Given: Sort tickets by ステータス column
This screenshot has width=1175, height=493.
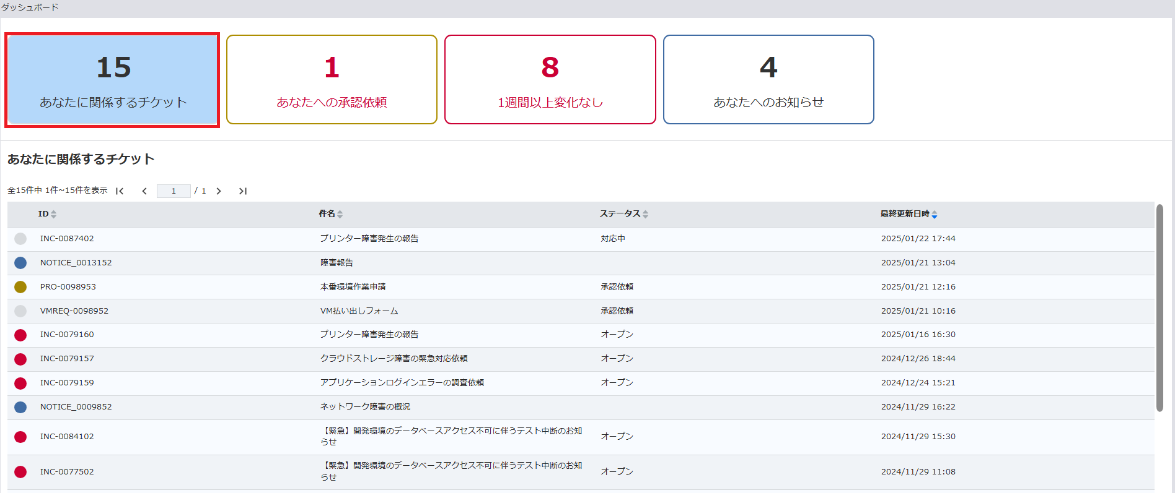Looking at the screenshot, I should [x=623, y=214].
